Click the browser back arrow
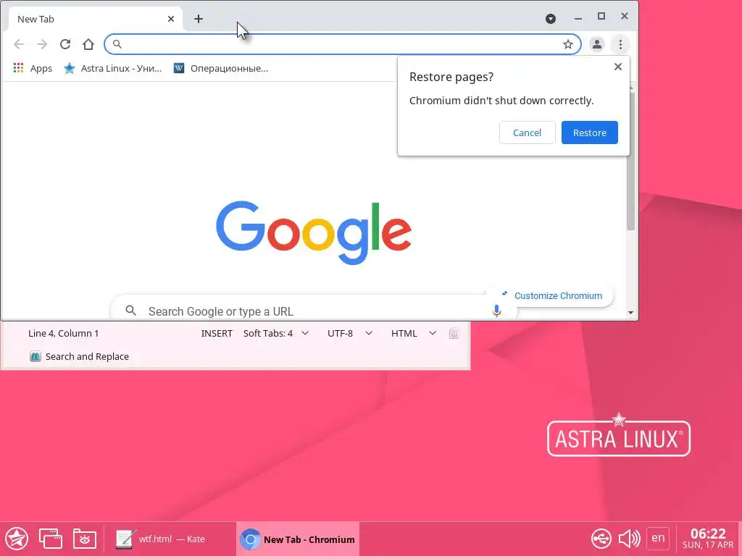742x556 pixels. click(19, 44)
